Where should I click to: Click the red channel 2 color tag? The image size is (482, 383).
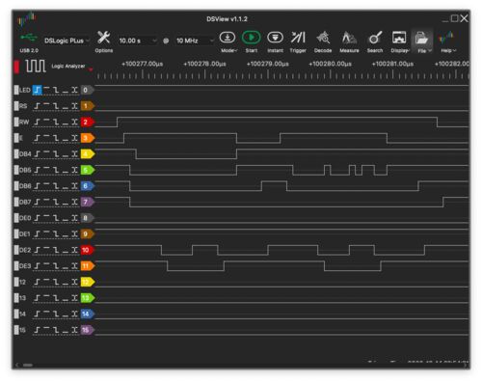click(87, 123)
